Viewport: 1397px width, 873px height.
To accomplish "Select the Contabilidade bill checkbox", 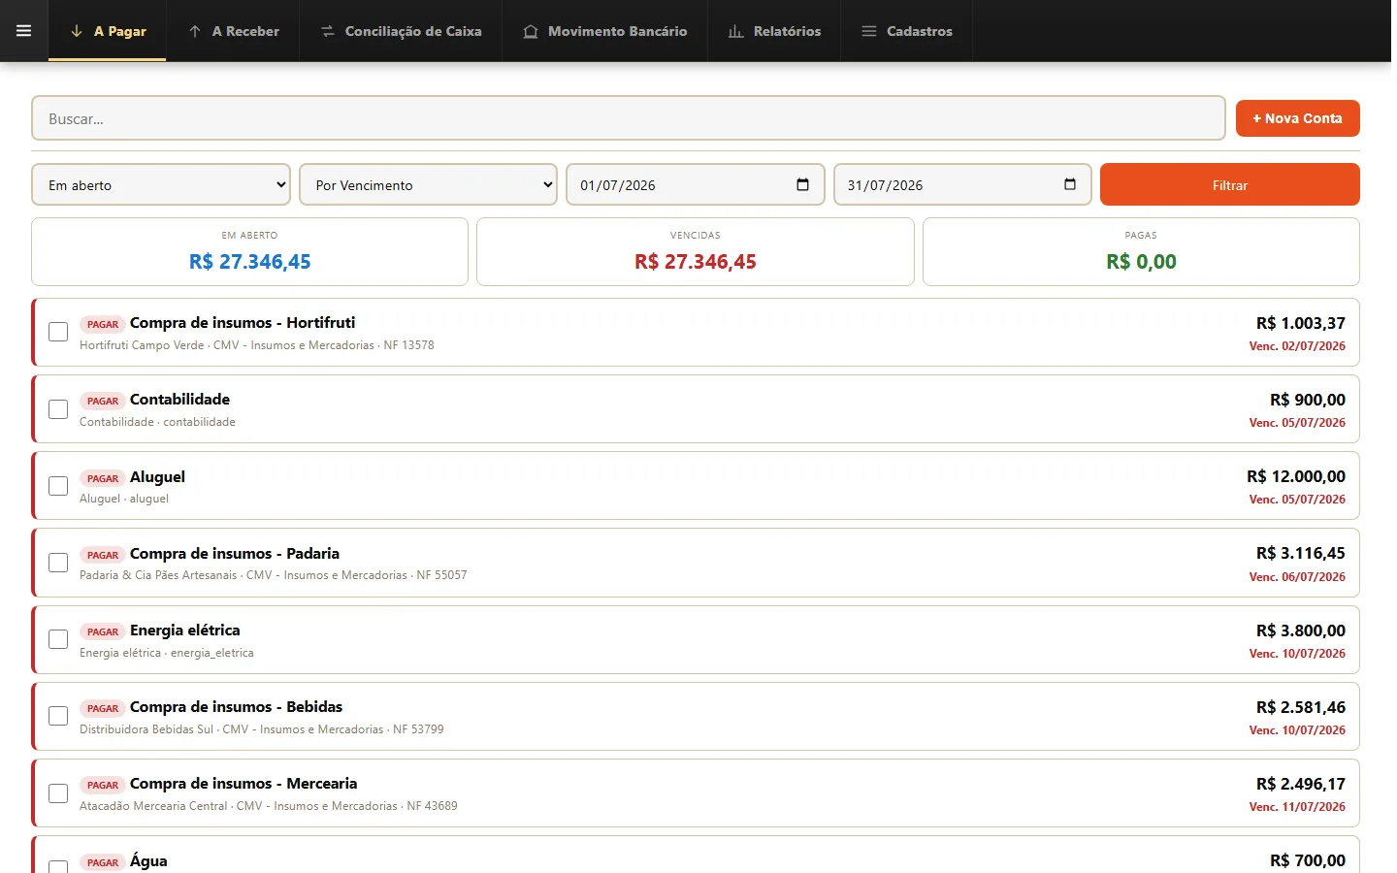I will (58, 408).
